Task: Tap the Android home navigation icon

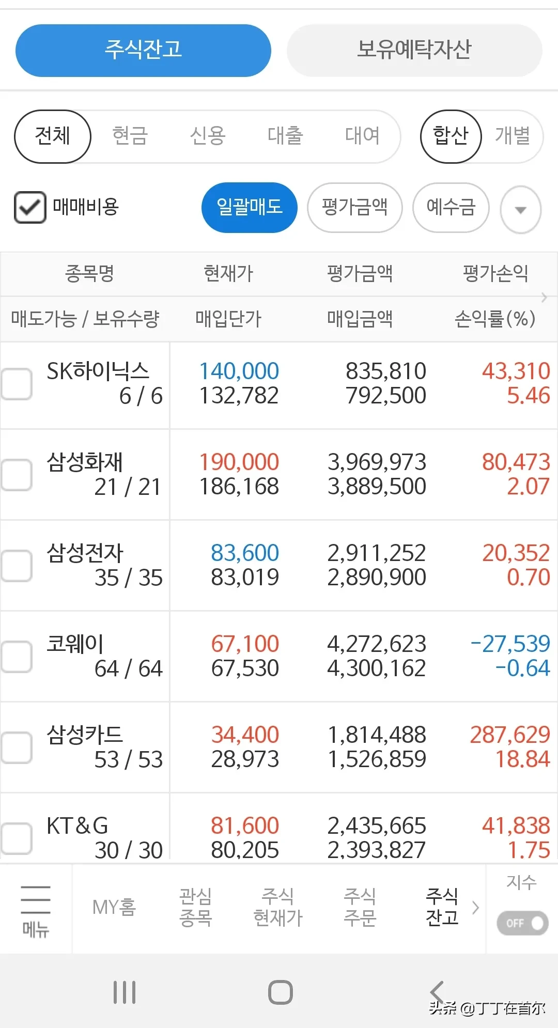Action: pos(280,992)
